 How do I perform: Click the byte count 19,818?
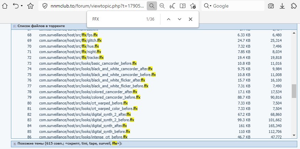click(x=275, y=58)
